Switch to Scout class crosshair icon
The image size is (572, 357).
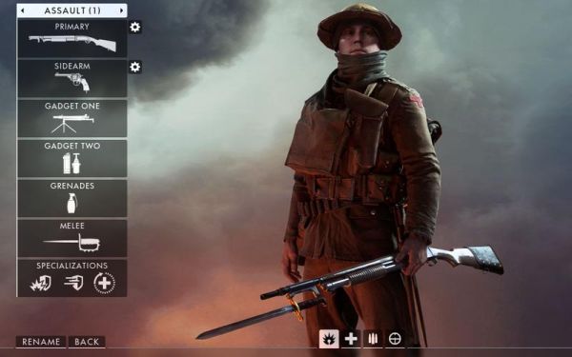point(395,339)
